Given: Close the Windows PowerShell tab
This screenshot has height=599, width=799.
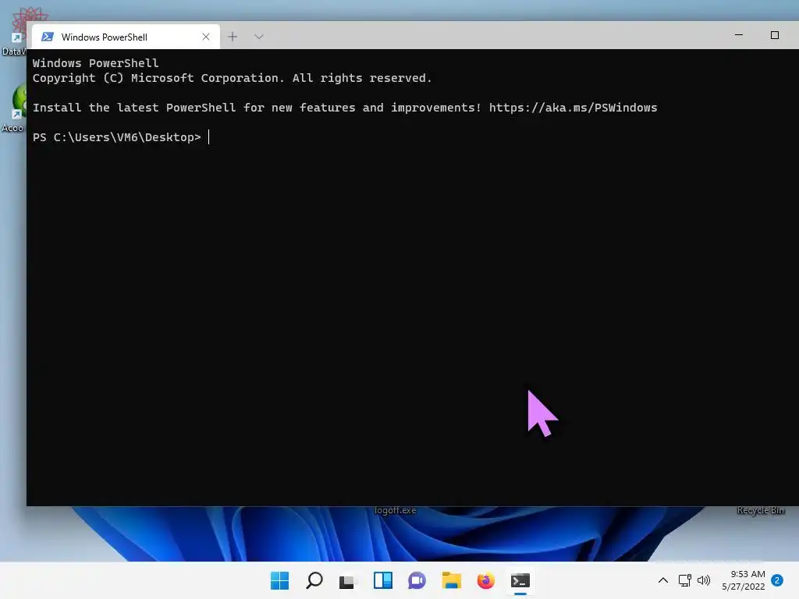Looking at the screenshot, I should 206,37.
